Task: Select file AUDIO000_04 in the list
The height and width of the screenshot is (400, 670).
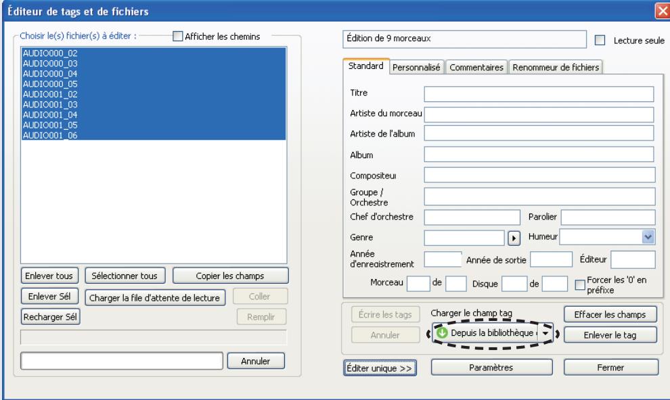Action: pos(154,74)
